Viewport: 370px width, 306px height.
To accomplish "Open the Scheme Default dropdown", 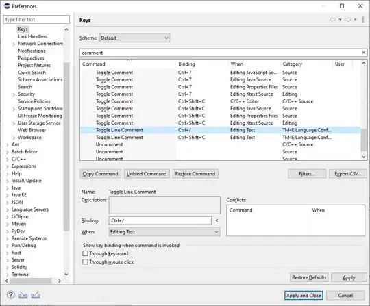I will 135,38.
